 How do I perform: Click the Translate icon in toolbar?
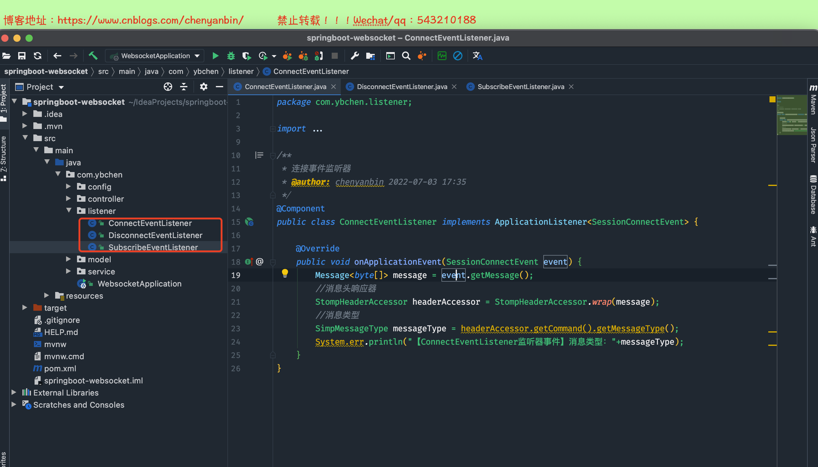coord(477,56)
